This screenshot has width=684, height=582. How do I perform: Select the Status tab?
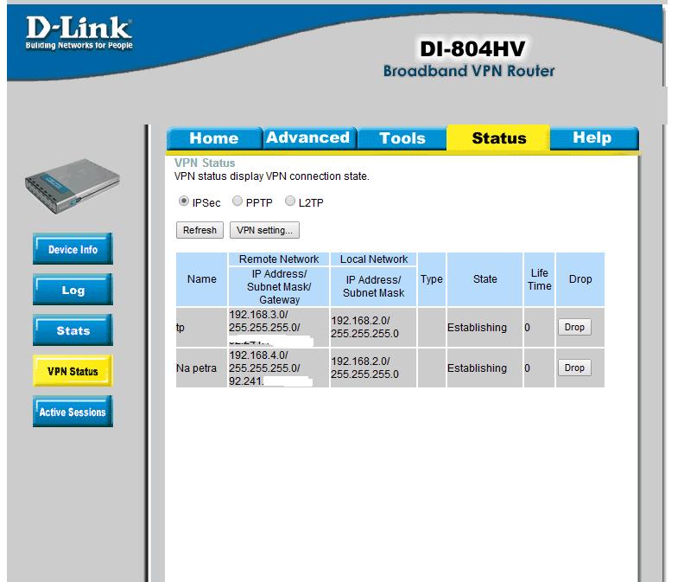[x=499, y=138]
